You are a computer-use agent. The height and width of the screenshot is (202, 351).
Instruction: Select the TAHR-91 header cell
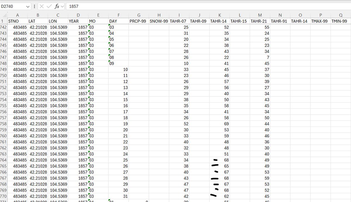[x=280, y=21]
